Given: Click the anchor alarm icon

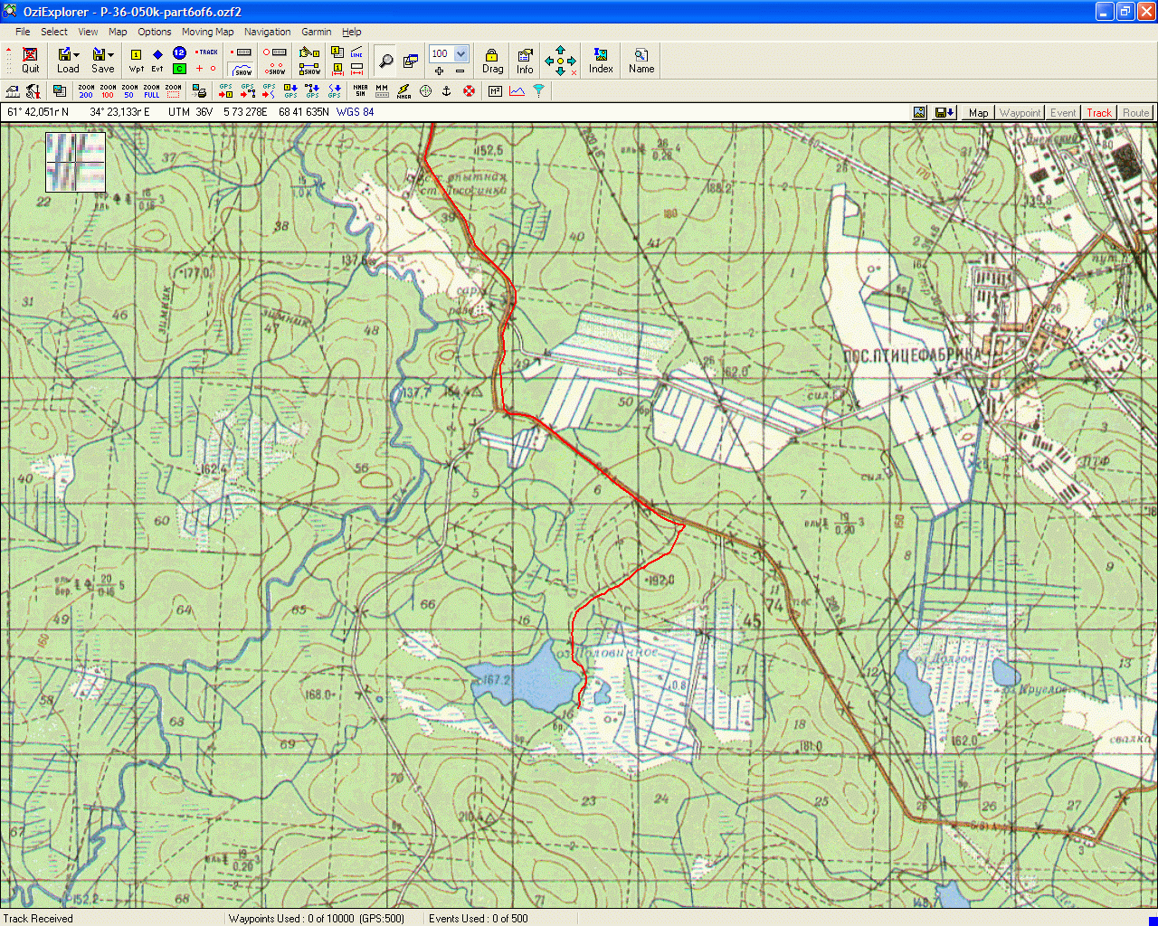Looking at the screenshot, I should point(446,90).
